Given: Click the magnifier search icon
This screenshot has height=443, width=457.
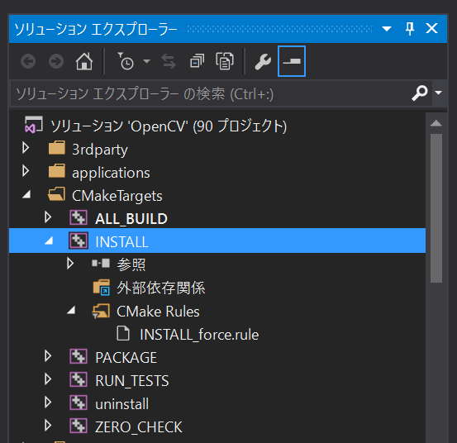Looking at the screenshot, I should pyautogui.click(x=420, y=93).
